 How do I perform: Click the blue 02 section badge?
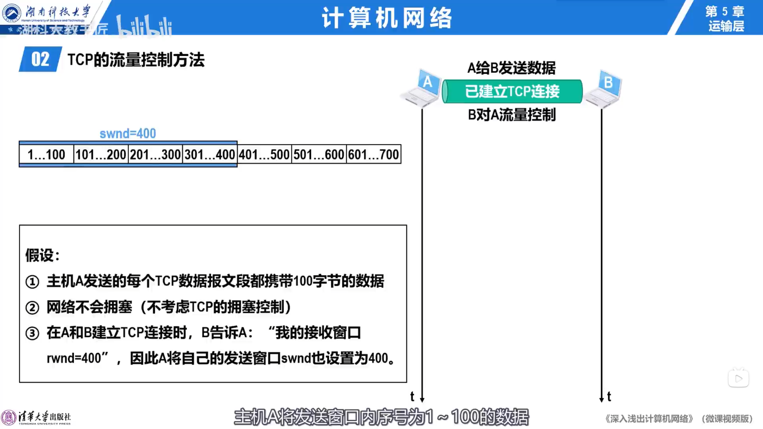[x=40, y=59]
